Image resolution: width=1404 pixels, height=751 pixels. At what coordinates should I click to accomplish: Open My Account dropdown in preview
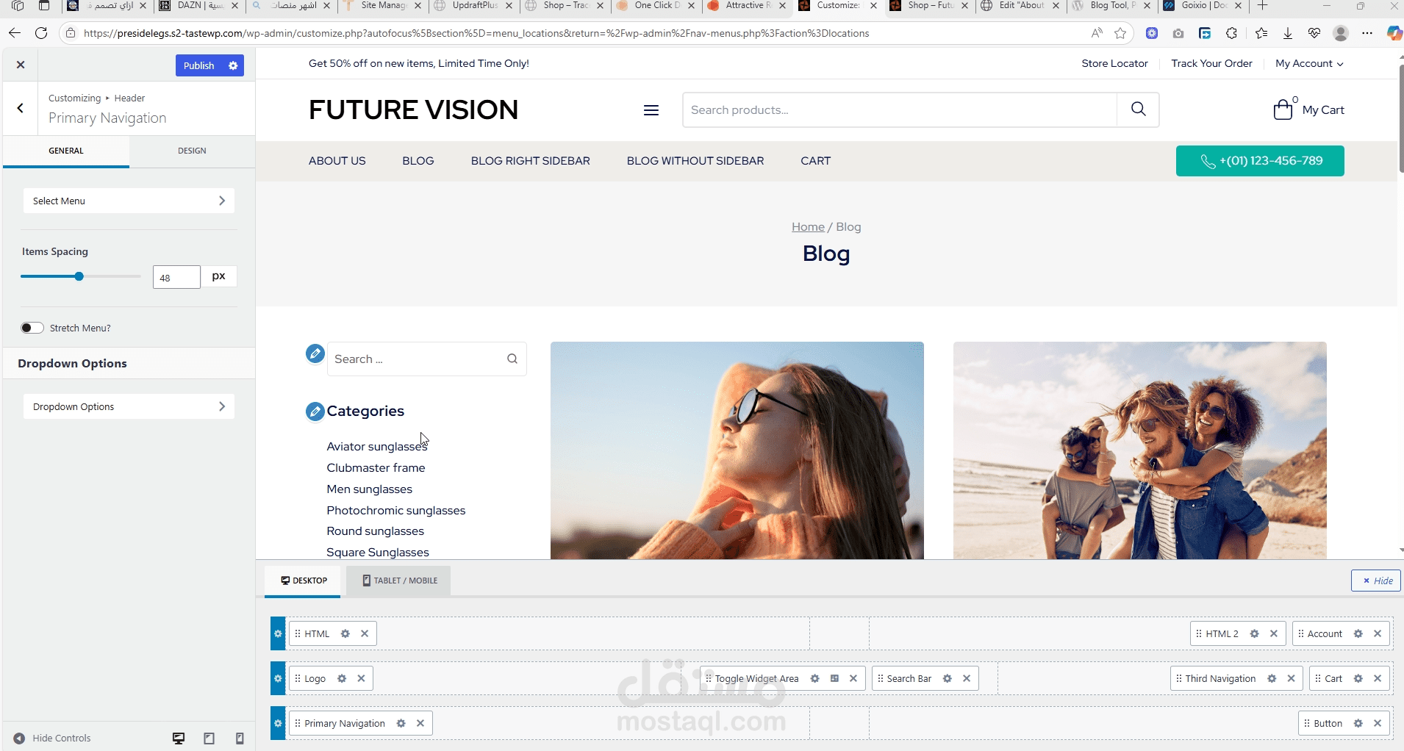click(x=1309, y=64)
